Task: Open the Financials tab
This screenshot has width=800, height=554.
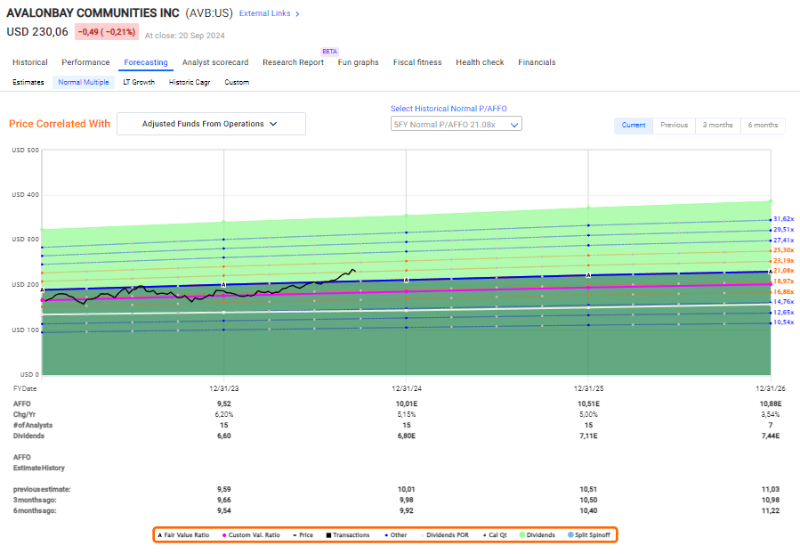Action: point(537,62)
